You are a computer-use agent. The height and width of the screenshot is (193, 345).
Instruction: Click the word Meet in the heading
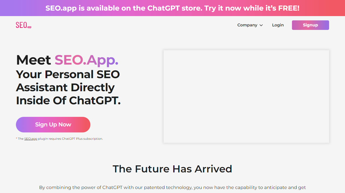[34, 60]
